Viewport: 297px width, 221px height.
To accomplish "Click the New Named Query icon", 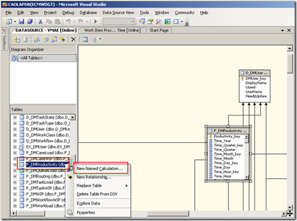I will pos(46,39).
